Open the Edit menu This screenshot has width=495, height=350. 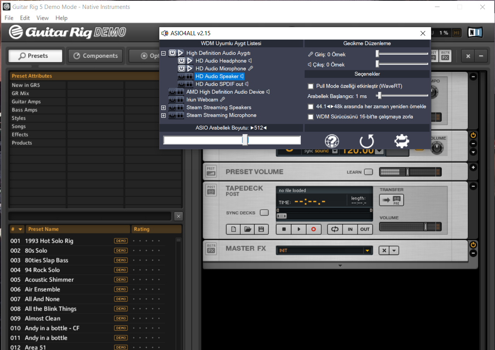click(x=25, y=18)
